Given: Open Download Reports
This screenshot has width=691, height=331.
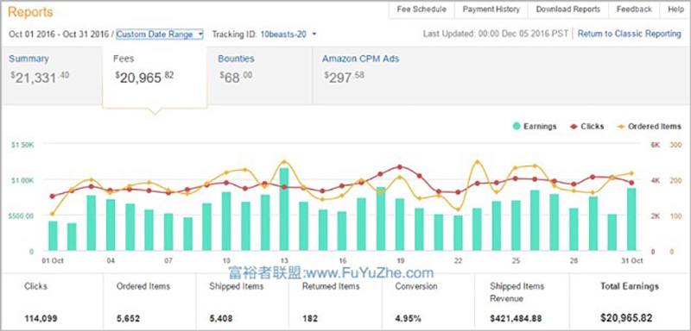Looking at the screenshot, I should coord(568,9).
